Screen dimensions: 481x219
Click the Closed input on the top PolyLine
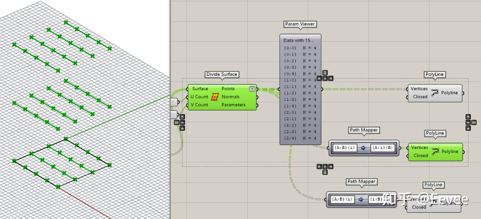click(x=420, y=97)
